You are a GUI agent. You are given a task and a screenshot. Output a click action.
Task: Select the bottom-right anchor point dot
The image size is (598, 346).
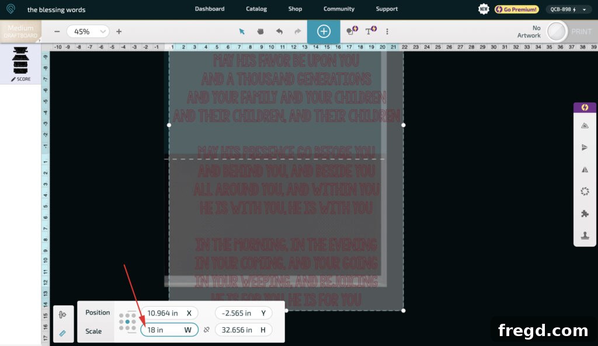[x=134, y=328]
